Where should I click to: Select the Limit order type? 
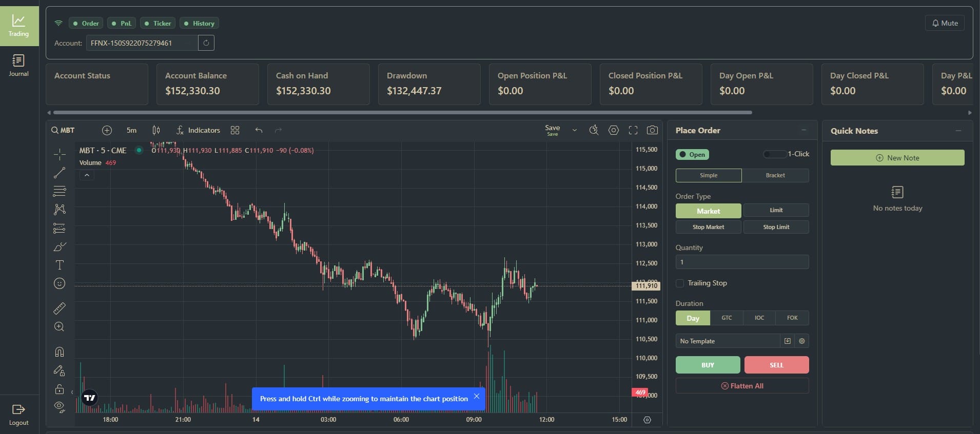776,210
